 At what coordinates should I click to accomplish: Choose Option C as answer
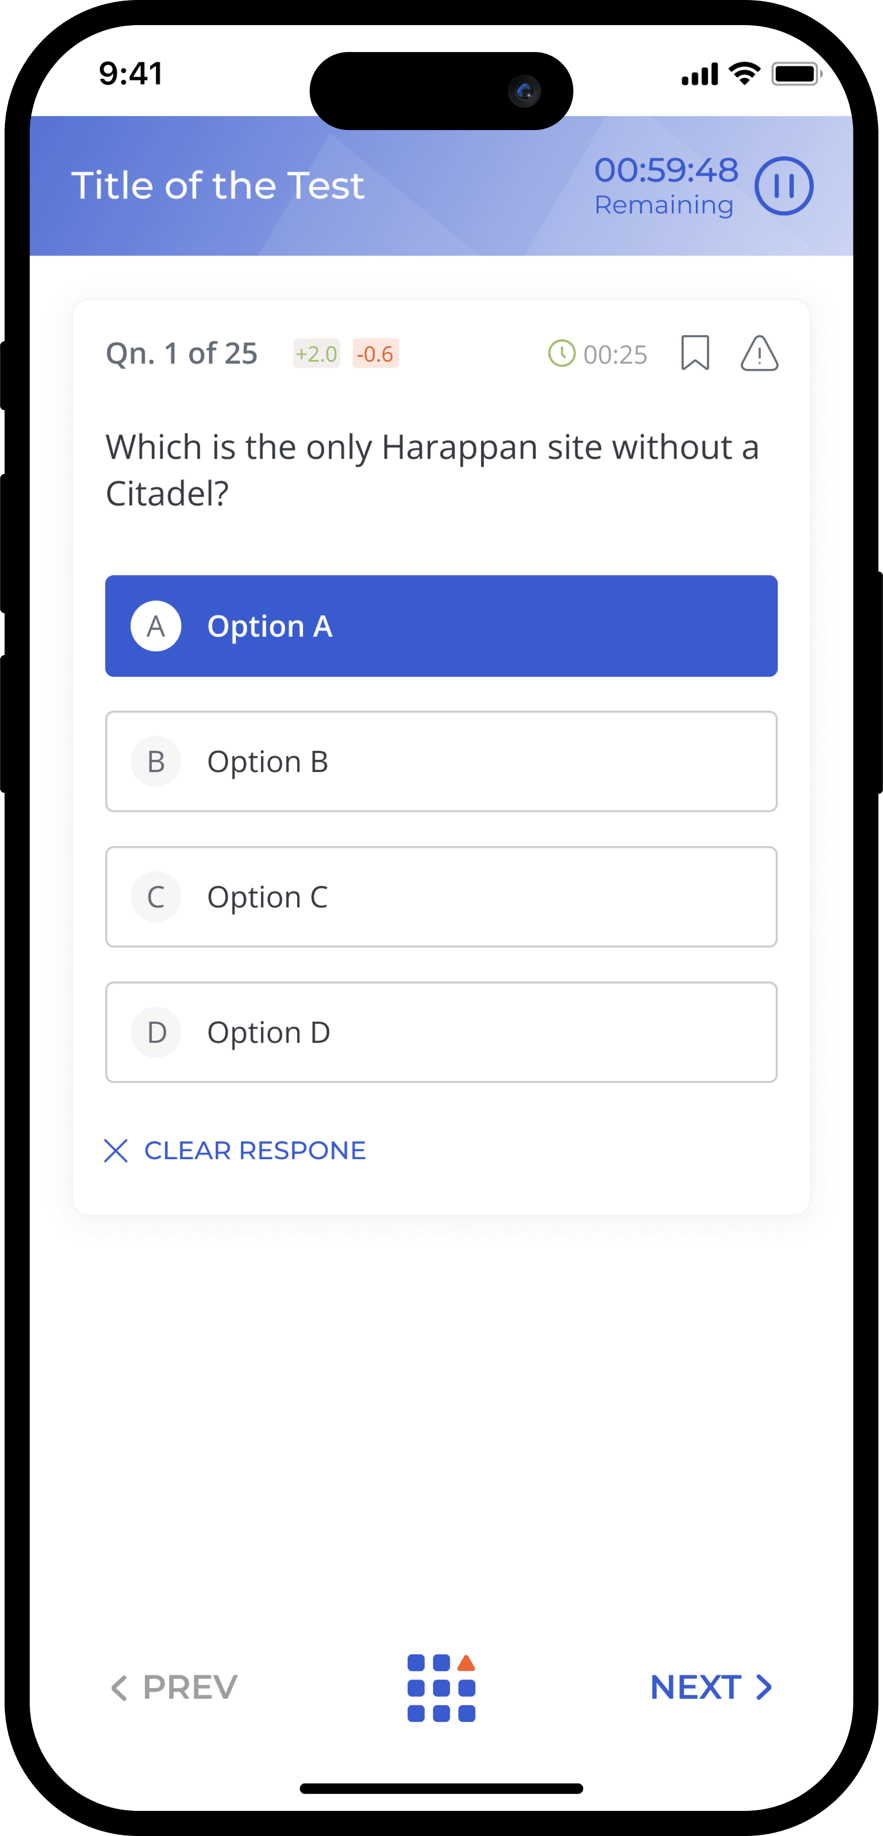click(x=442, y=896)
